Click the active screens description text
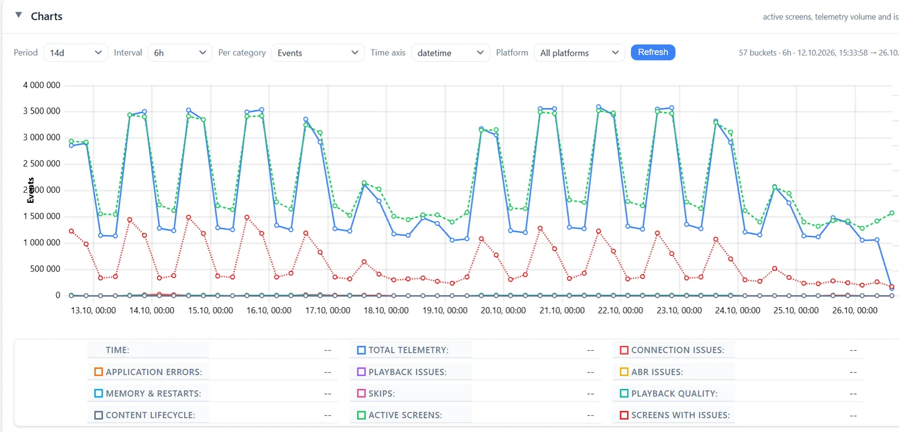 (831, 17)
